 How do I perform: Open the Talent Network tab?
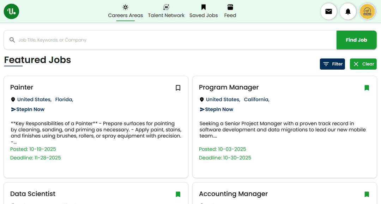pyautogui.click(x=166, y=12)
